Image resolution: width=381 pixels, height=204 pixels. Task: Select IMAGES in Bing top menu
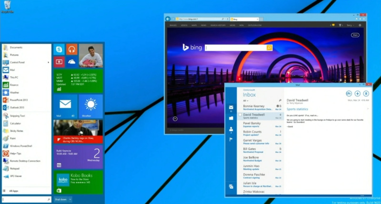click(173, 25)
